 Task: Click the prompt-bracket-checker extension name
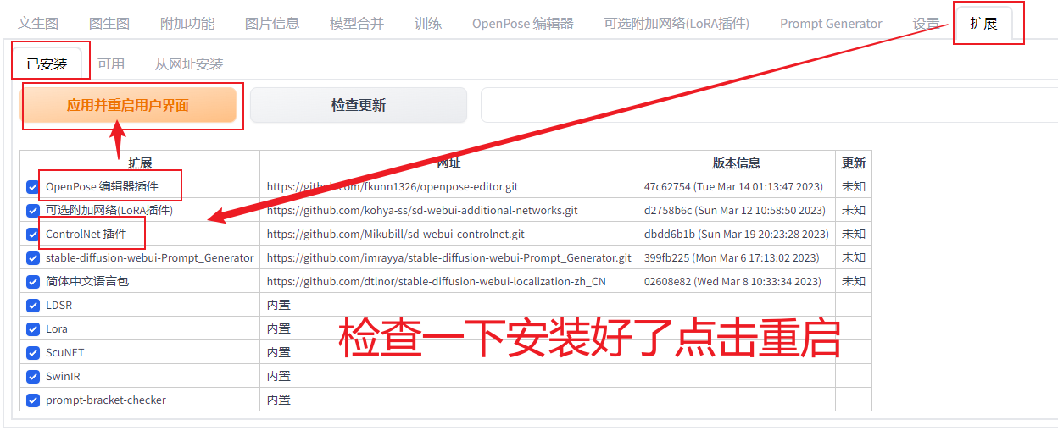[106, 400]
